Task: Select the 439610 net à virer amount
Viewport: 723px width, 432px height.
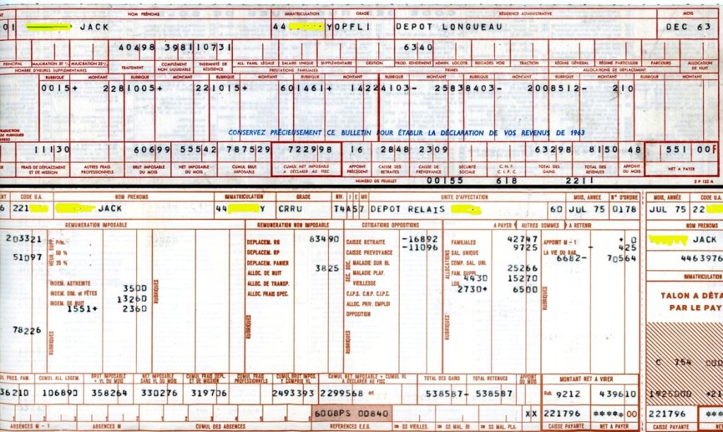Action: click(618, 394)
